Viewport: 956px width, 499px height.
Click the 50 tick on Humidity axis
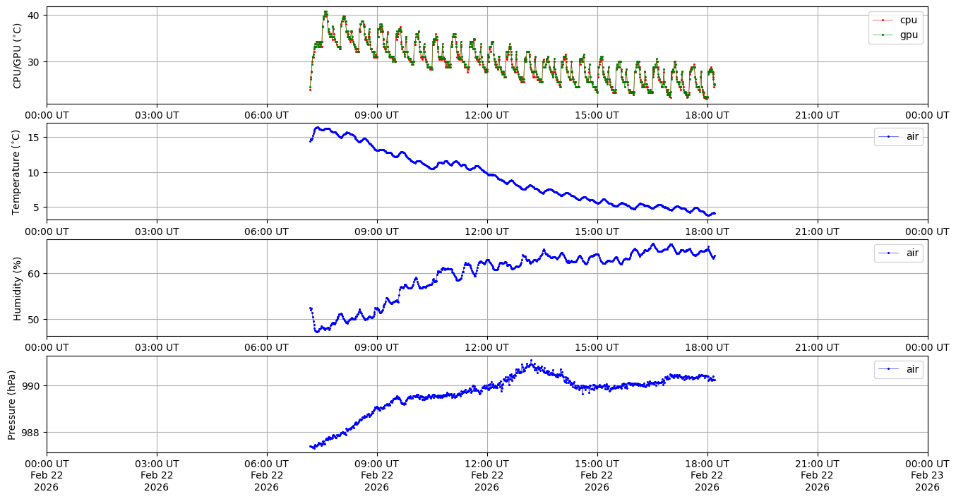click(x=33, y=319)
